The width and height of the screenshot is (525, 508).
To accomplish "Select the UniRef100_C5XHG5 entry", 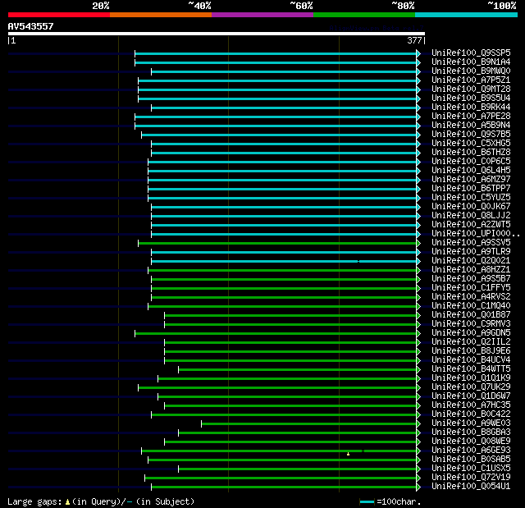I will coord(471,144).
